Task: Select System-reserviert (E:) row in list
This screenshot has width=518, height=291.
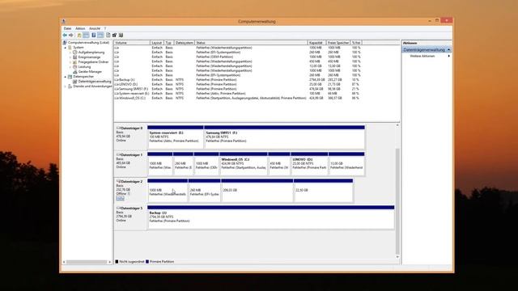Action: point(237,94)
